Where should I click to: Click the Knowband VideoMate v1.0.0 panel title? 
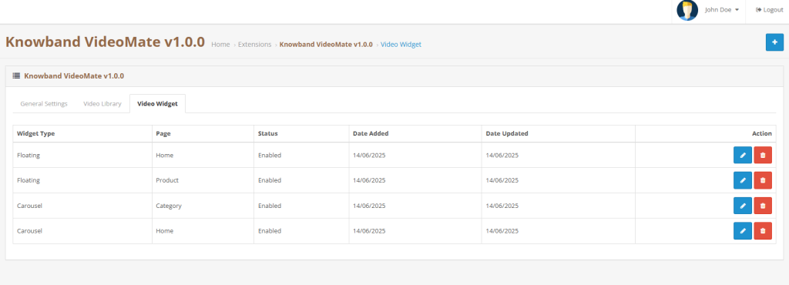74,76
